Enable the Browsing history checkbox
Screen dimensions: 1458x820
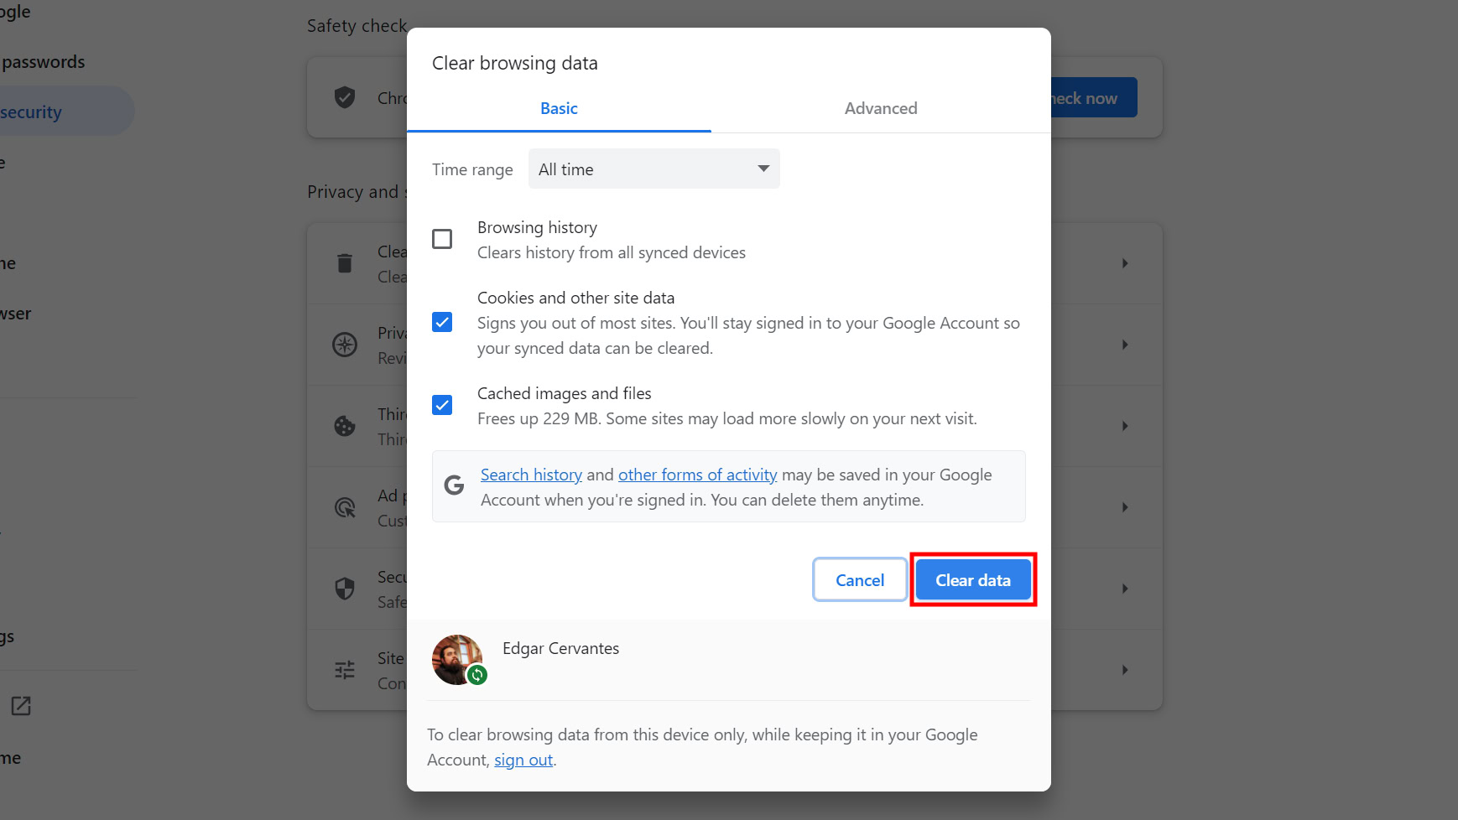[442, 239]
